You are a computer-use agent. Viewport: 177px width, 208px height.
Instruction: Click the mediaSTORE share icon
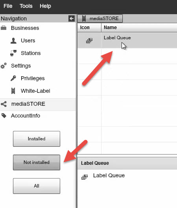pyautogui.click(x=4, y=104)
